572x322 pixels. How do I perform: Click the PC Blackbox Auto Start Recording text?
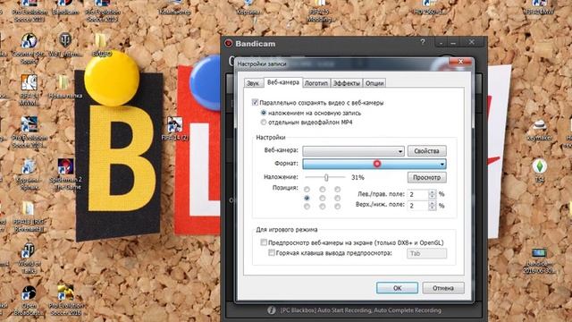[360, 310]
